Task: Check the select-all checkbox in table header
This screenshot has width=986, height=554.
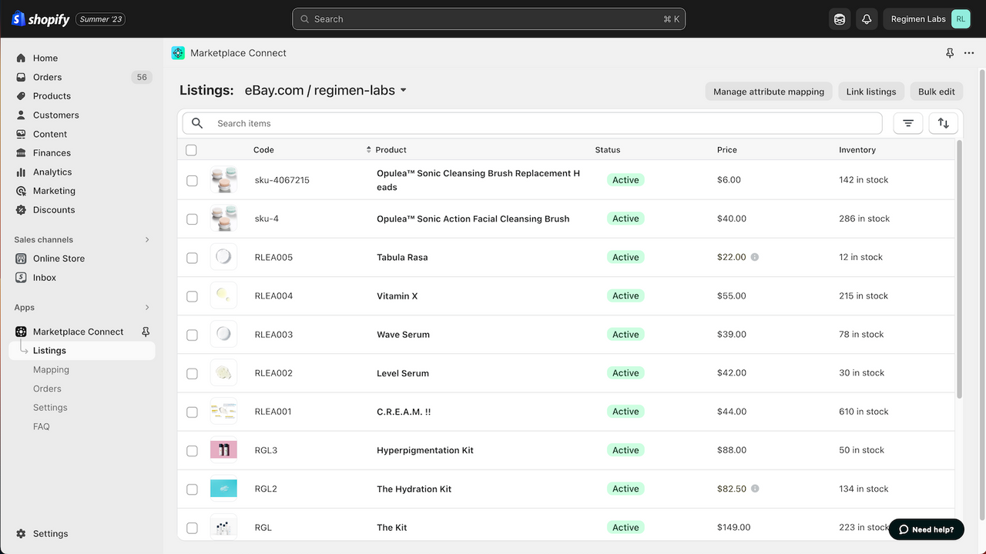Action: click(191, 150)
